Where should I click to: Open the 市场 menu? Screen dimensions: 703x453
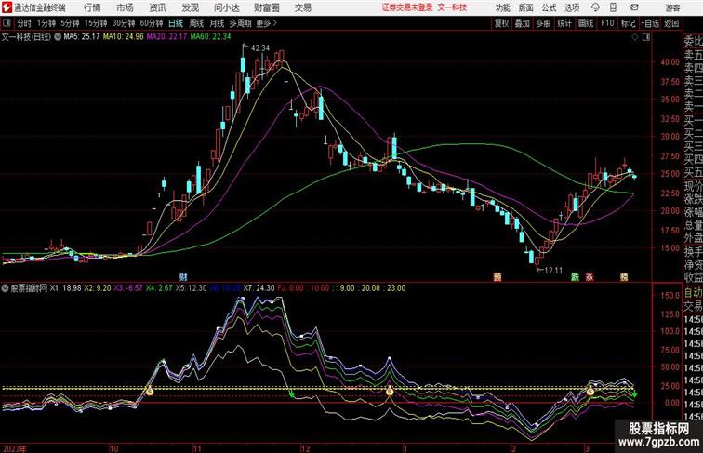point(125,7)
